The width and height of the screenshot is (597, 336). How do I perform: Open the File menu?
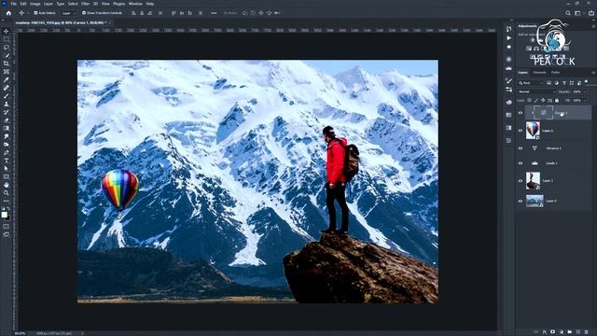13,4
